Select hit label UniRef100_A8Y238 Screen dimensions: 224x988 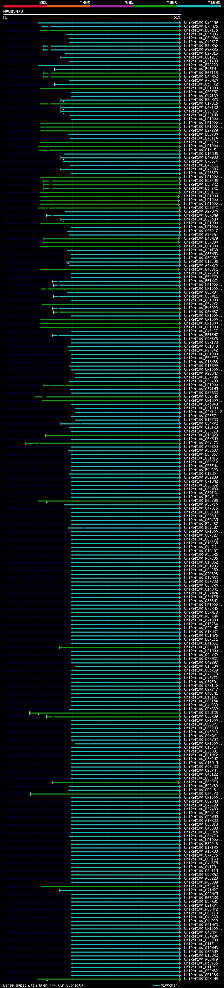point(201,477)
